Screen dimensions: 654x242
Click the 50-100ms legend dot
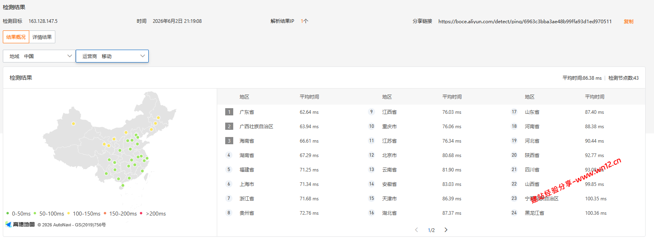click(35, 213)
